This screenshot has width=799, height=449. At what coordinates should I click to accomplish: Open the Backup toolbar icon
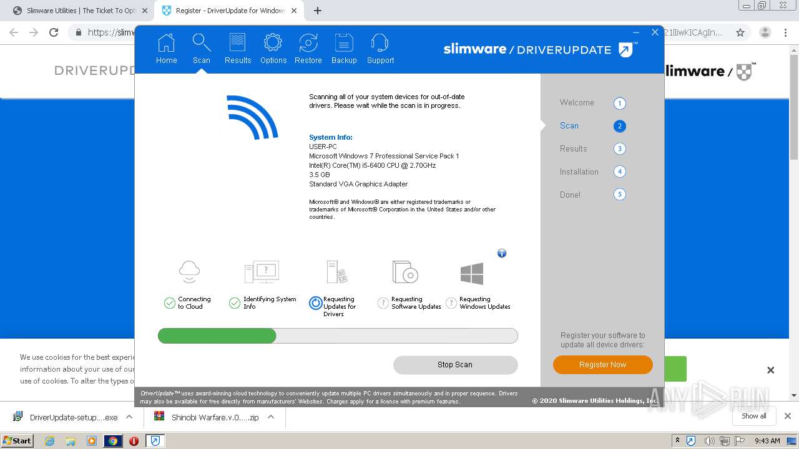344,42
